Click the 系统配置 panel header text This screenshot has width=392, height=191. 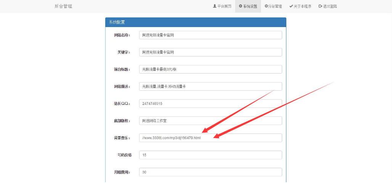[117, 22]
